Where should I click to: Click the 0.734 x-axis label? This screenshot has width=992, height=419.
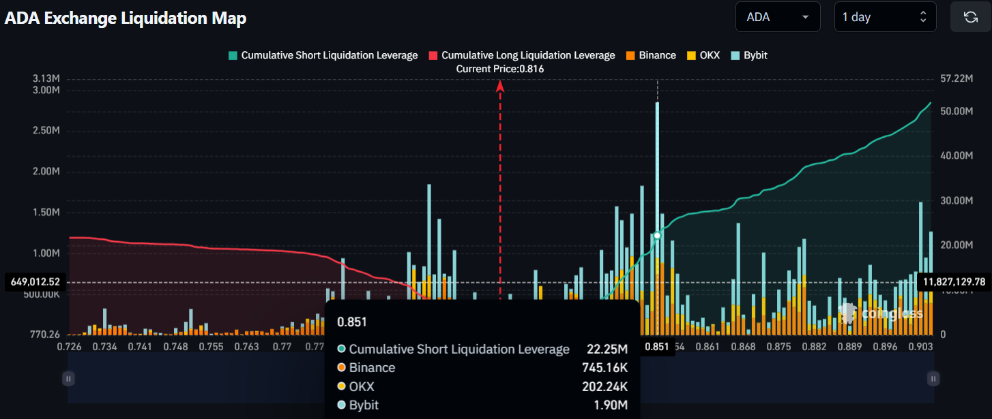(104, 347)
